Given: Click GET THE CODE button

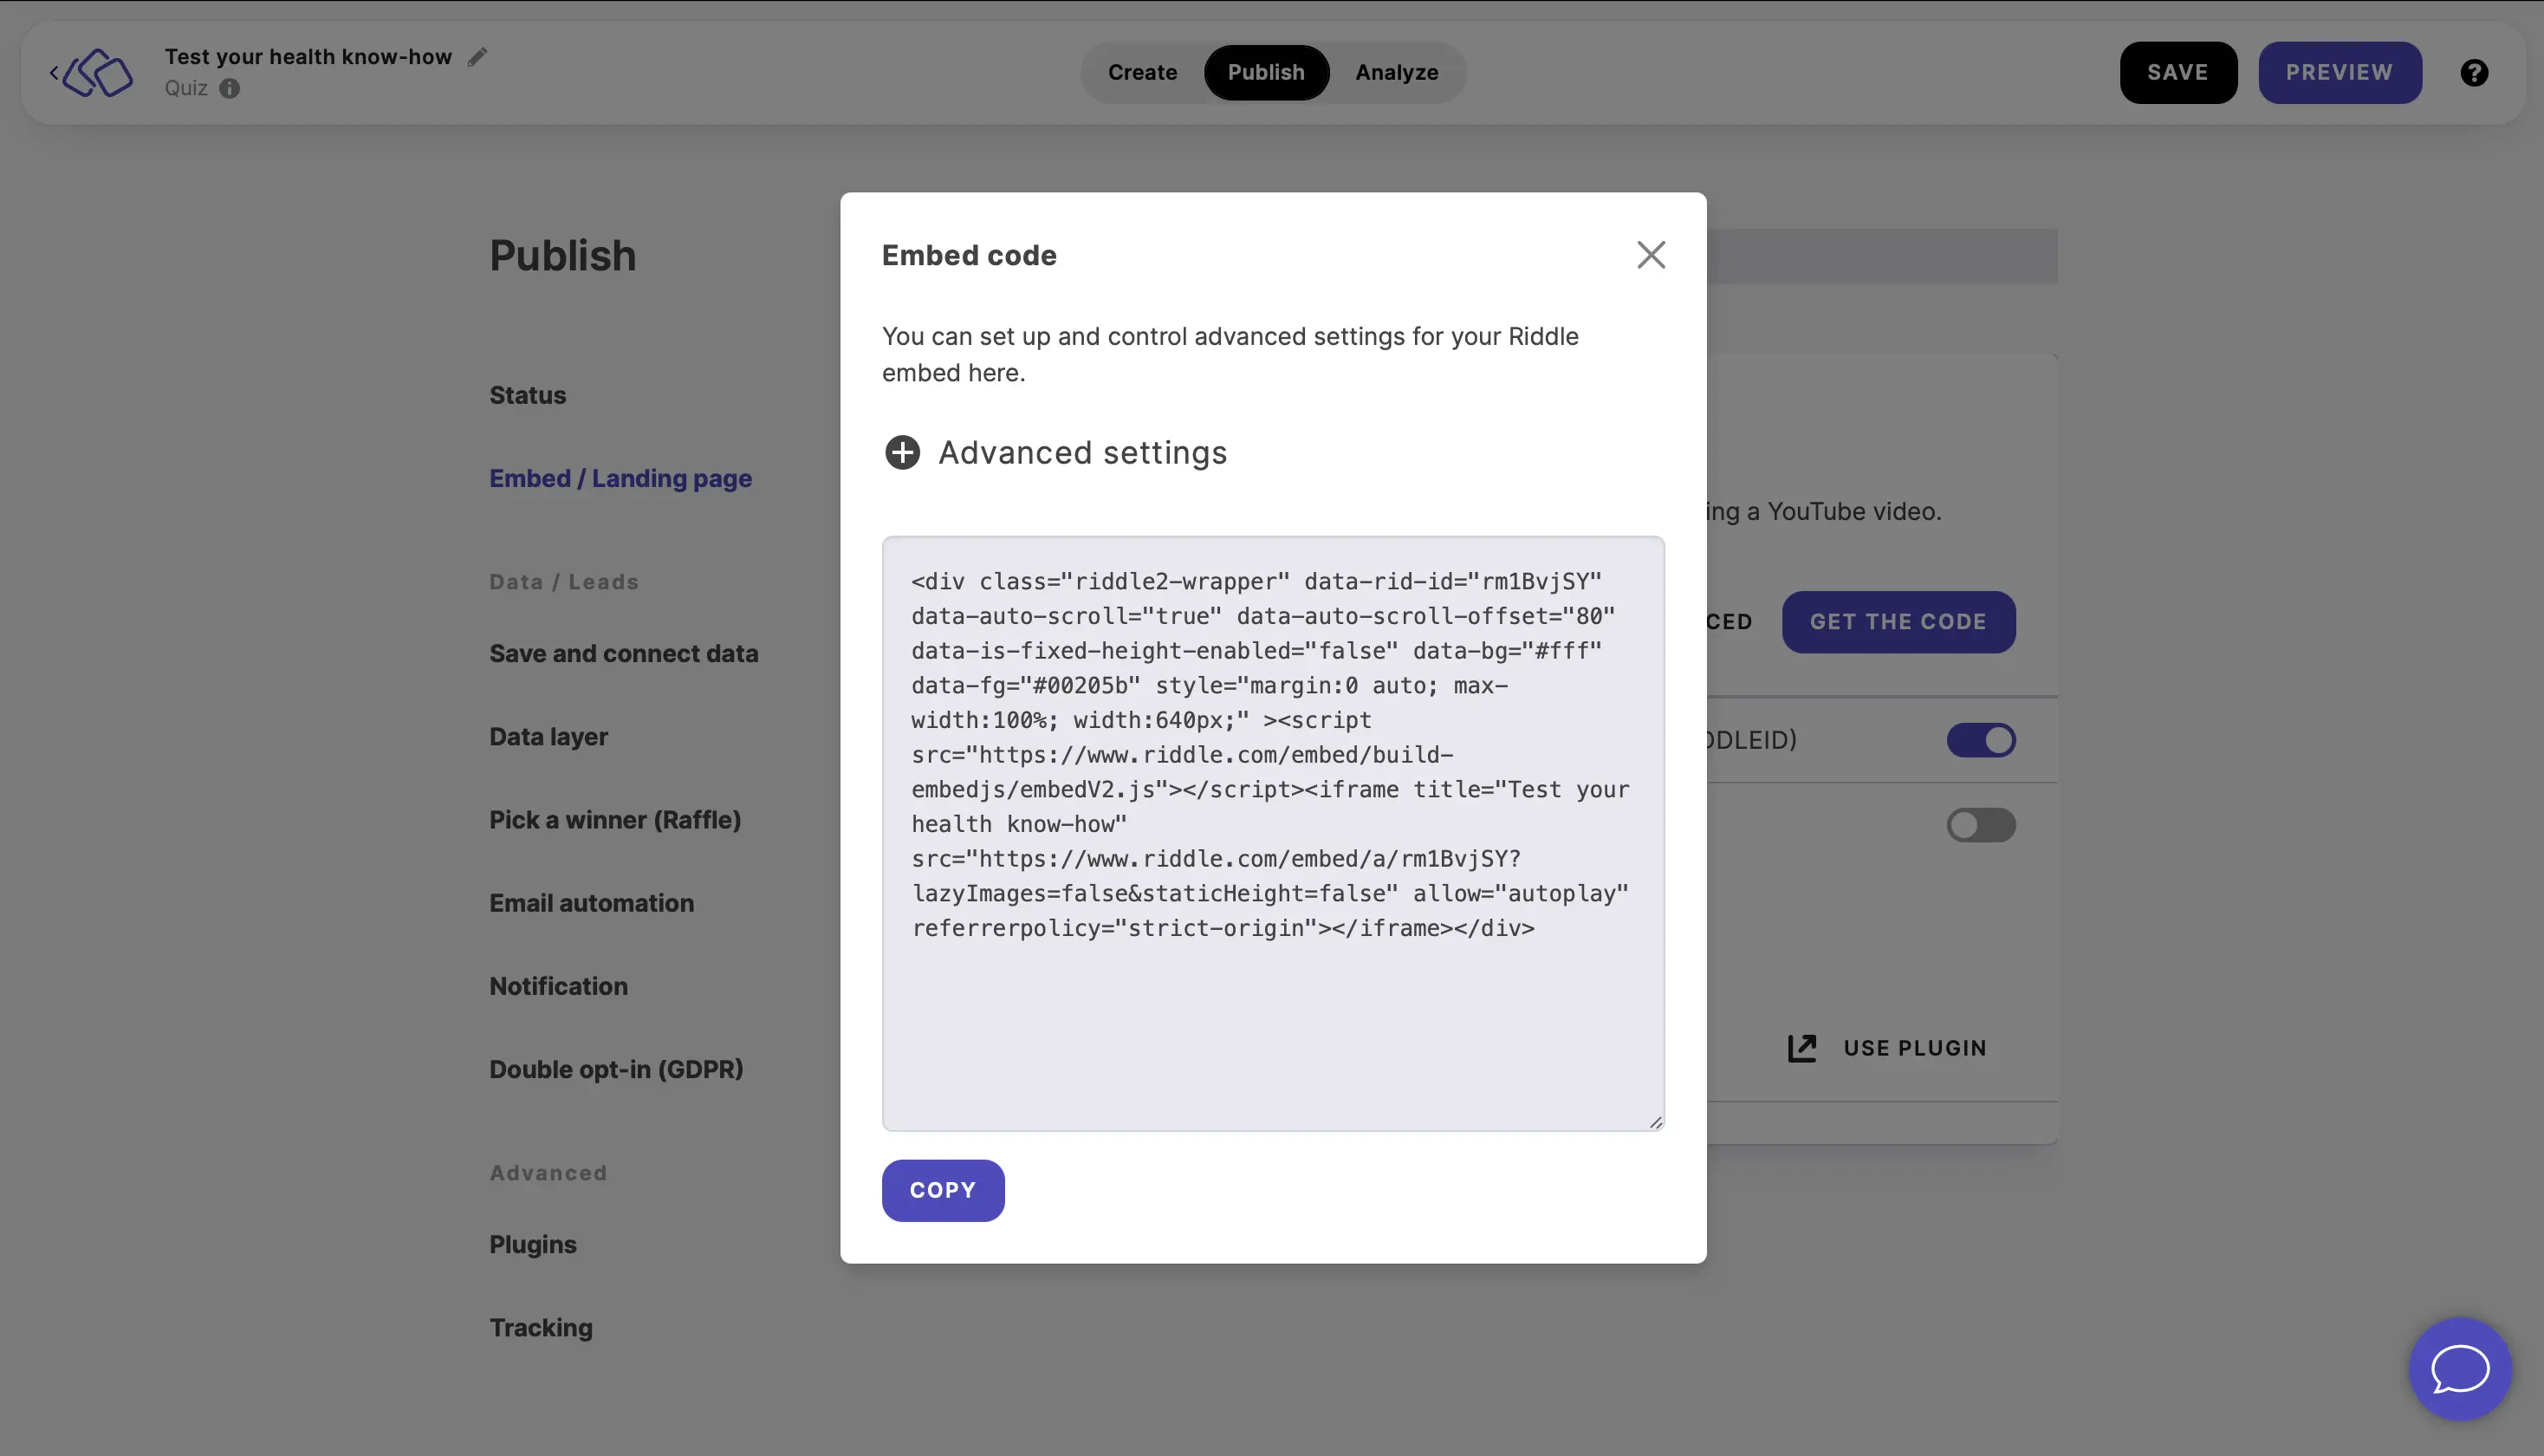Looking at the screenshot, I should [1898, 622].
